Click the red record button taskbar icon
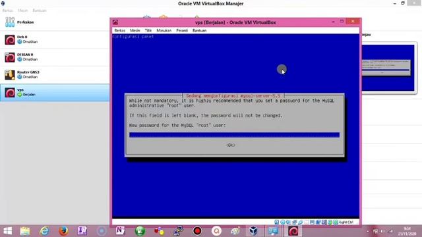Image resolution: width=422 pixels, height=237 pixels. coord(197,231)
